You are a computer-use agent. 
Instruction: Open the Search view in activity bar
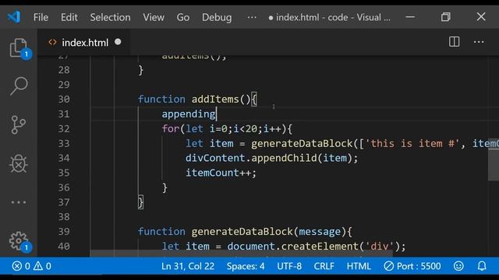[19, 86]
